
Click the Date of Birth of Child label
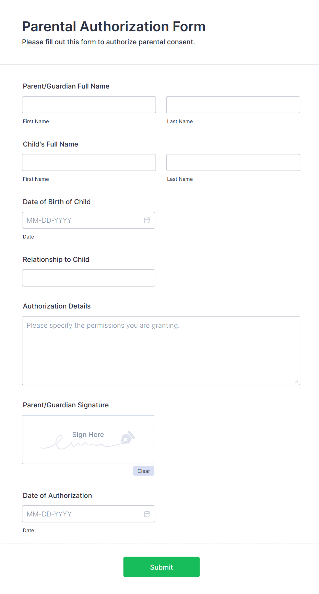[x=57, y=202]
